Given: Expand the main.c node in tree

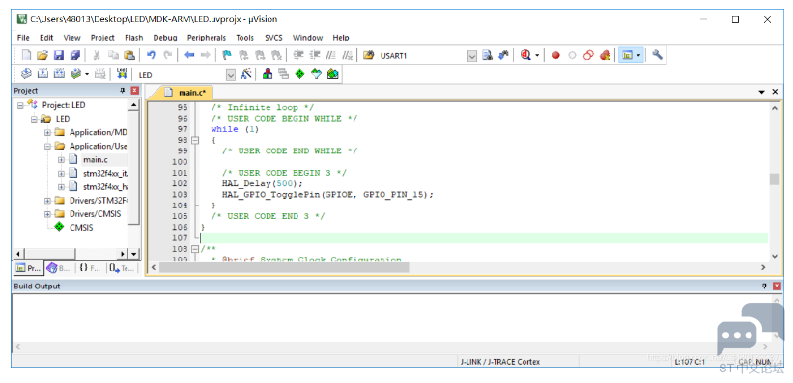Looking at the screenshot, I should 61,160.
